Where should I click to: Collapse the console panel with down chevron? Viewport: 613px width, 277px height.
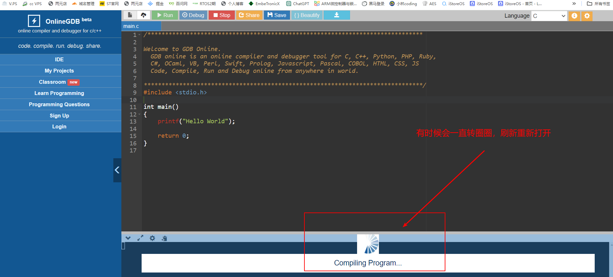(x=128, y=238)
